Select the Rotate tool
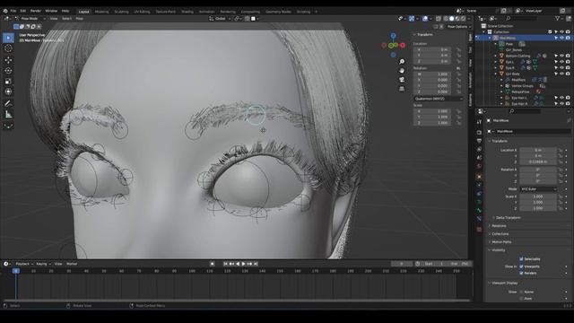Image resolution: width=574 pixels, height=323 pixels. (x=8, y=70)
